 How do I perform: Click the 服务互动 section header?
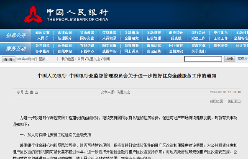(16, 49)
